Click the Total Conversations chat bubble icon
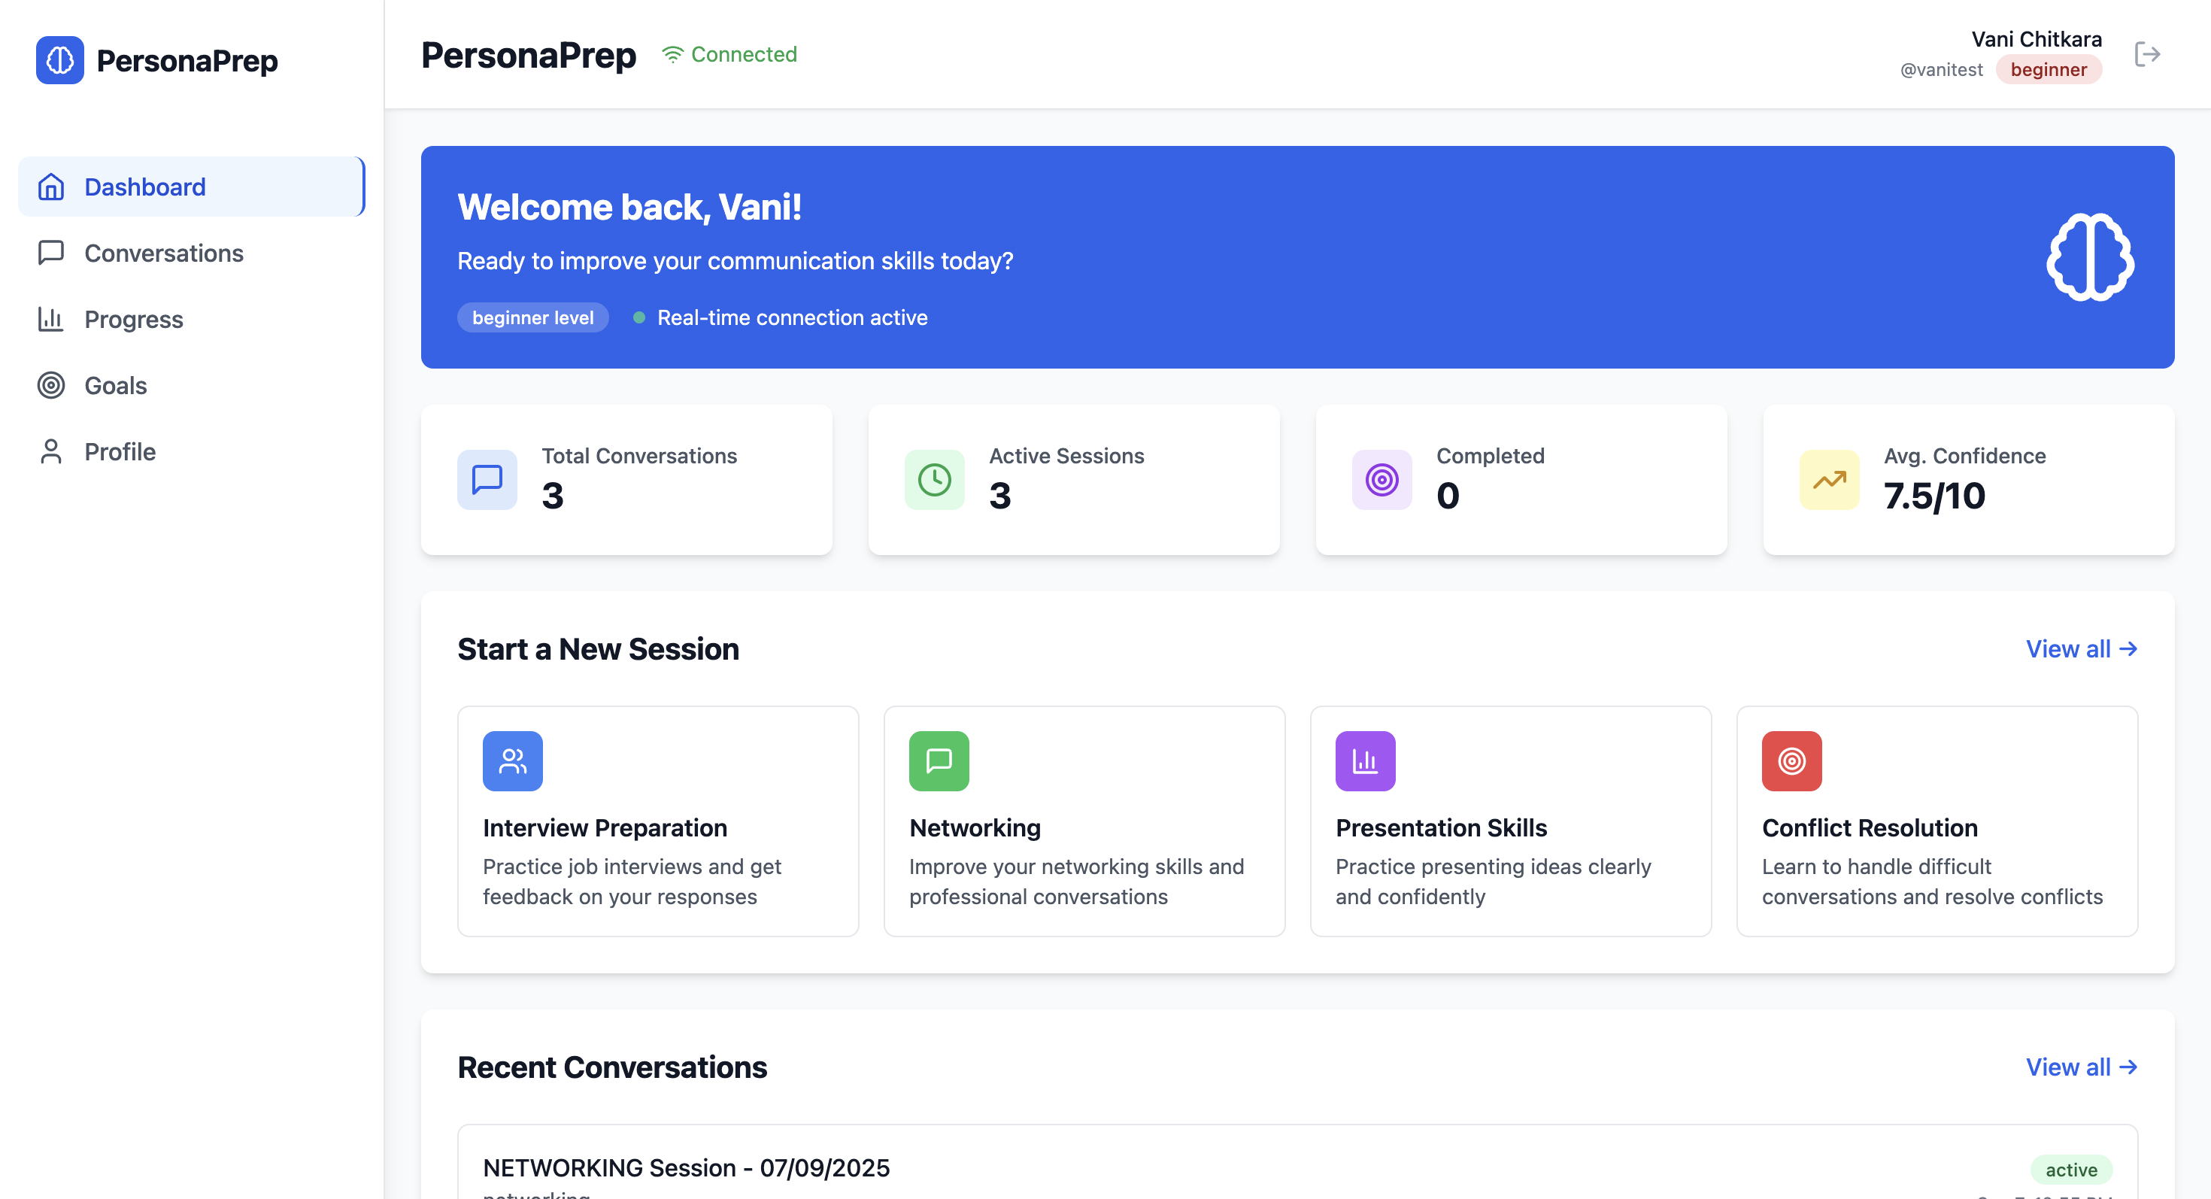The height and width of the screenshot is (1199, 2211). click(x=487, y=480)
